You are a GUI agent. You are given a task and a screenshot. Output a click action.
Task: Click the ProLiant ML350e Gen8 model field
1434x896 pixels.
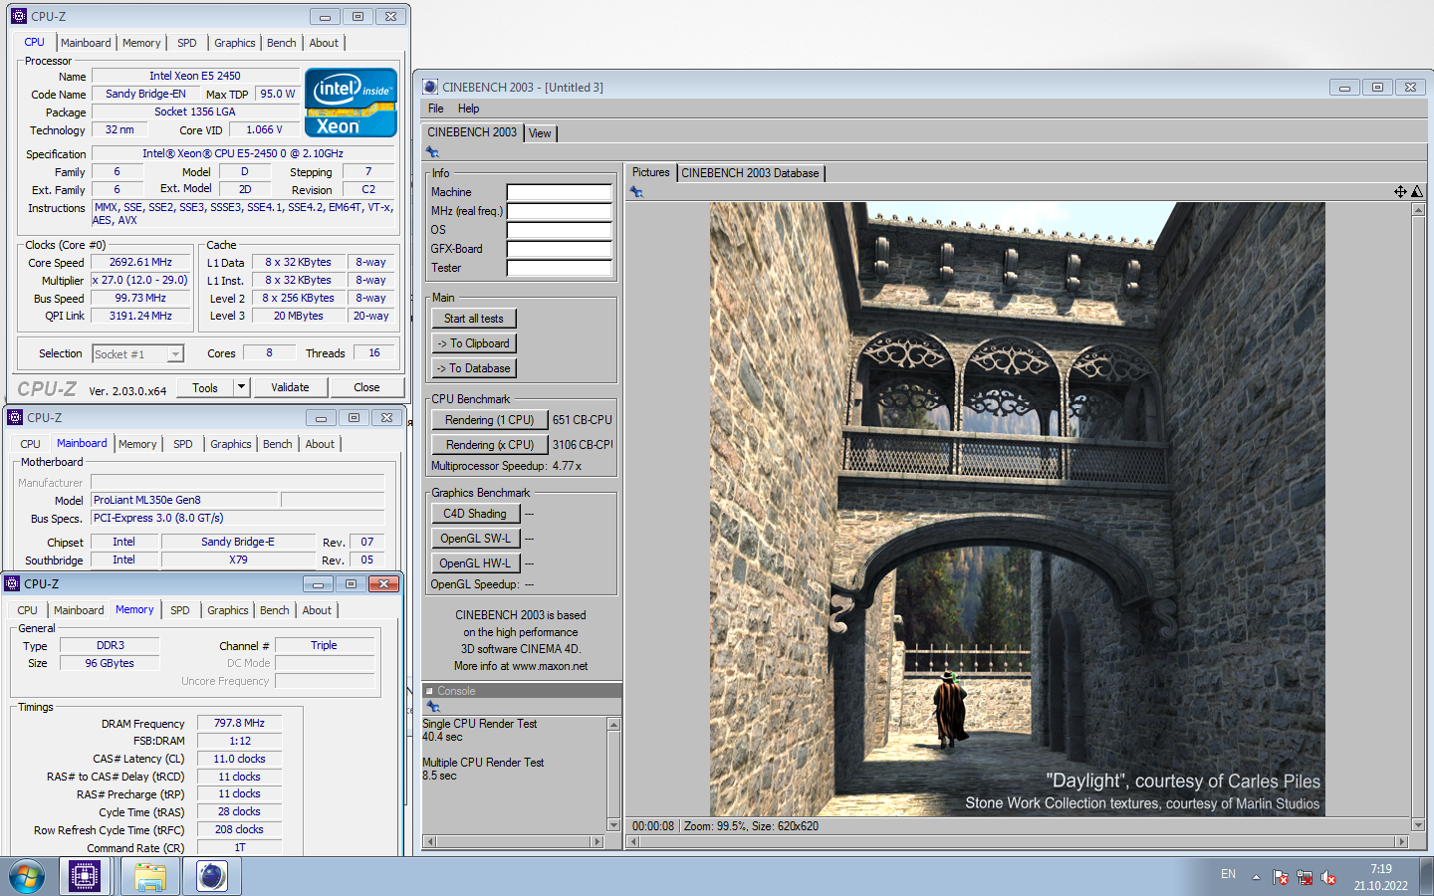coord(184,500)
